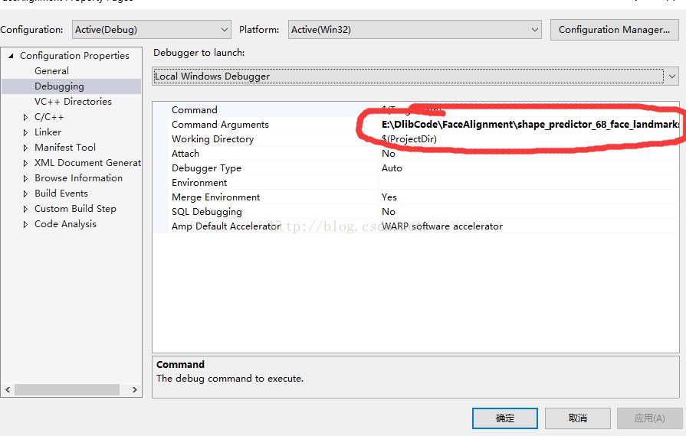Image resolution: width=686 pixels, height=436 pixels.
Task: Expand the Linker tree node arrow
Action: pyautogui.click(x=25, y=132)
